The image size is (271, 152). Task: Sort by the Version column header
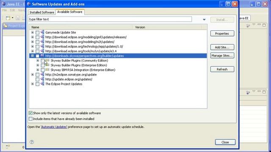coord(167,27)
